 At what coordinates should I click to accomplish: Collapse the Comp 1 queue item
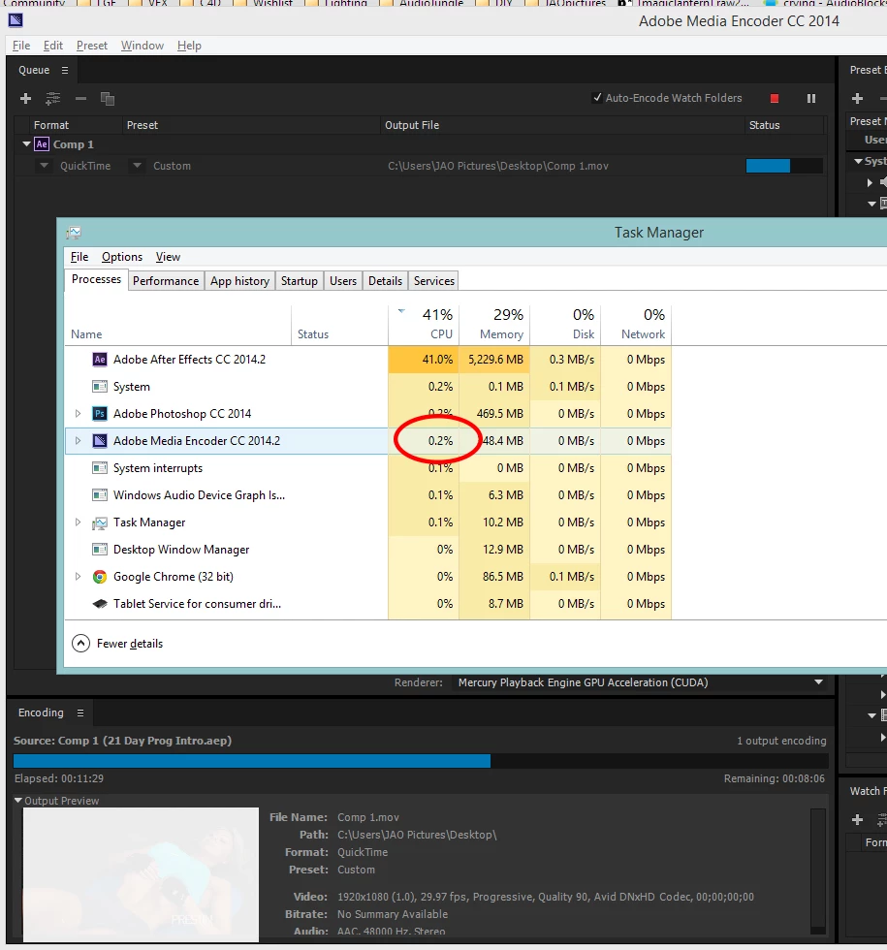click(26, 144)
